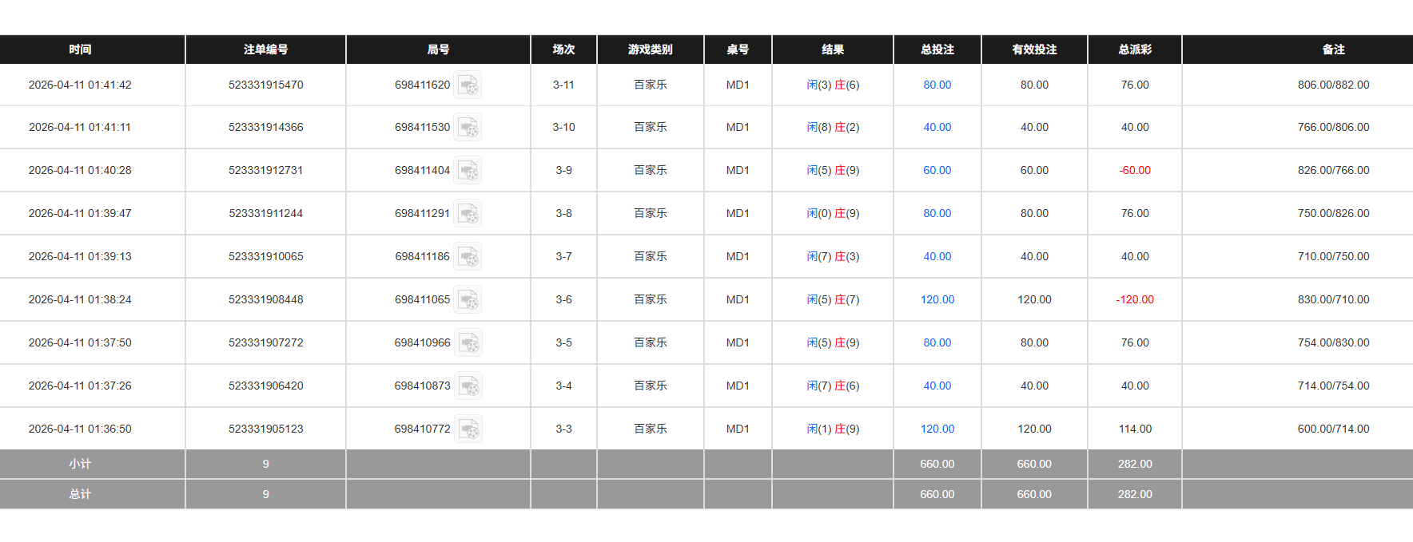
Task: Open 40.00 total bet link for round 3-10
Action: (937, 127)
